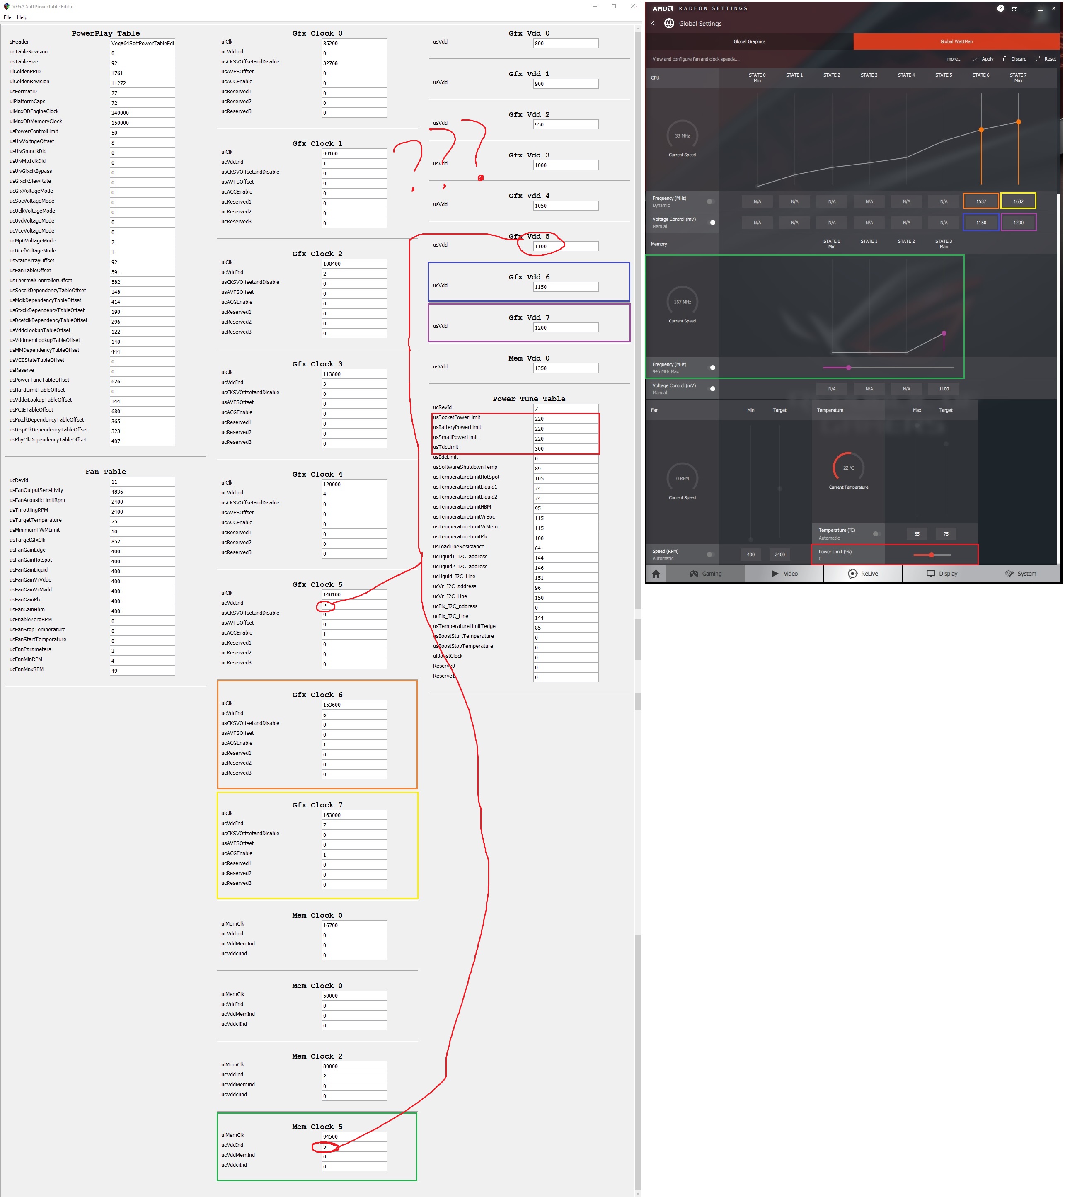Open the Help menu
Screen dimensions: 1065x1197
22,17
